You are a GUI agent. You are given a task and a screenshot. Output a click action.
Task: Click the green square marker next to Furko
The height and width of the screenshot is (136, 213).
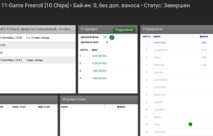190,124
